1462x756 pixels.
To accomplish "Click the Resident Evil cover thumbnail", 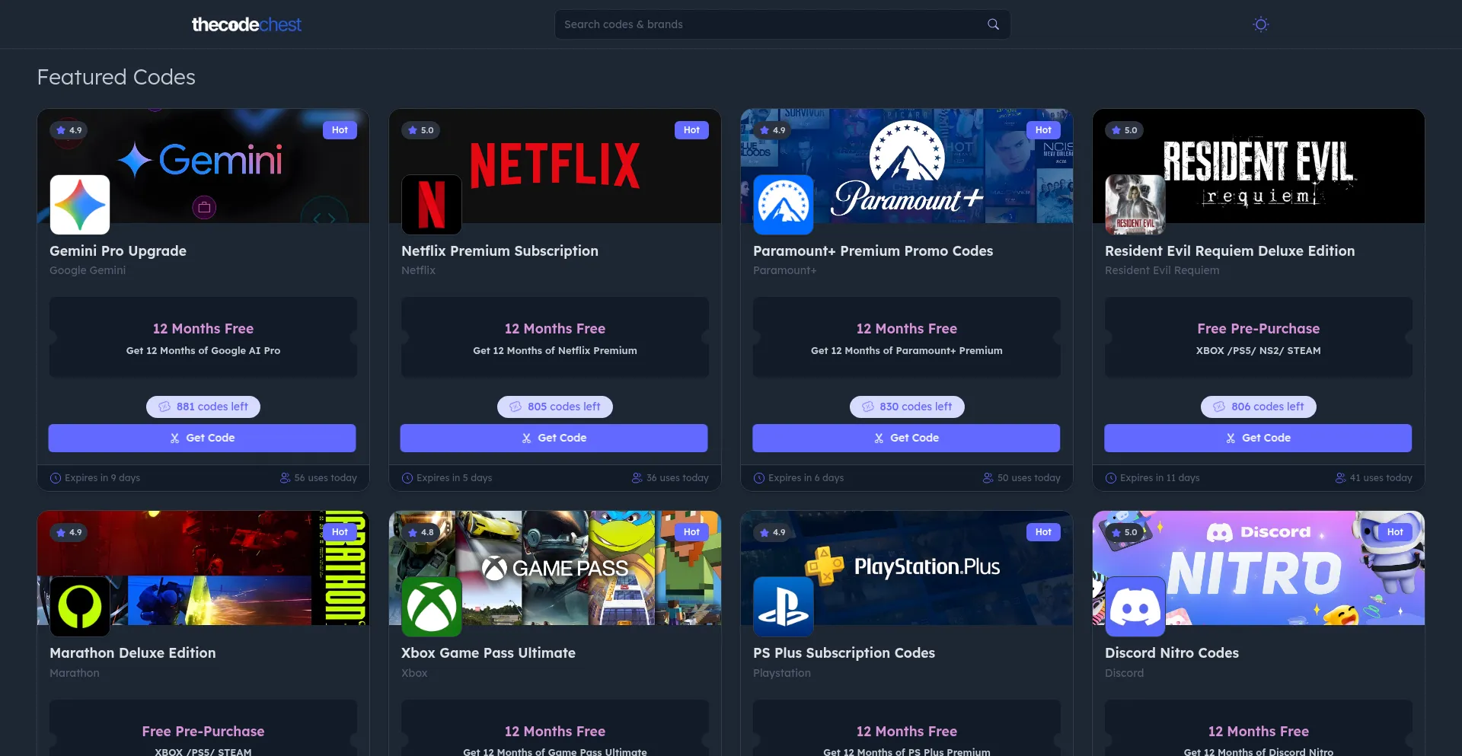I will (1135, 205).
